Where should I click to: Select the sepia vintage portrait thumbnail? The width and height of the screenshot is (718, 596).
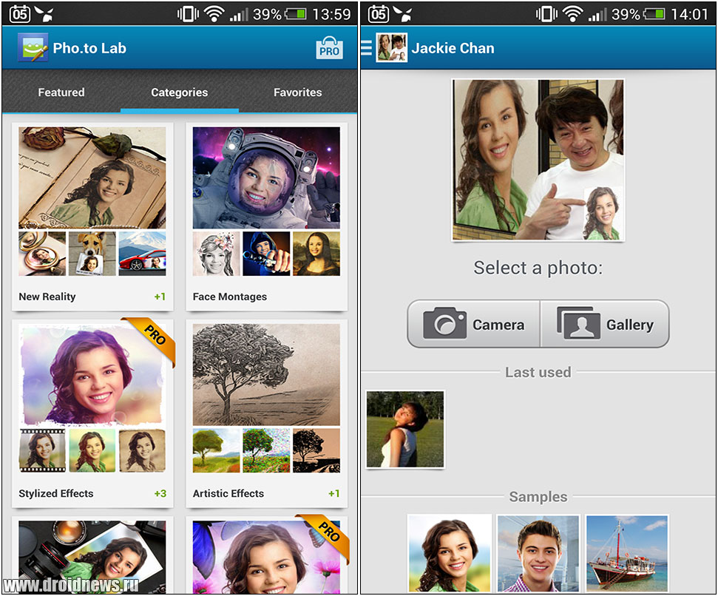tap(143, 450)
